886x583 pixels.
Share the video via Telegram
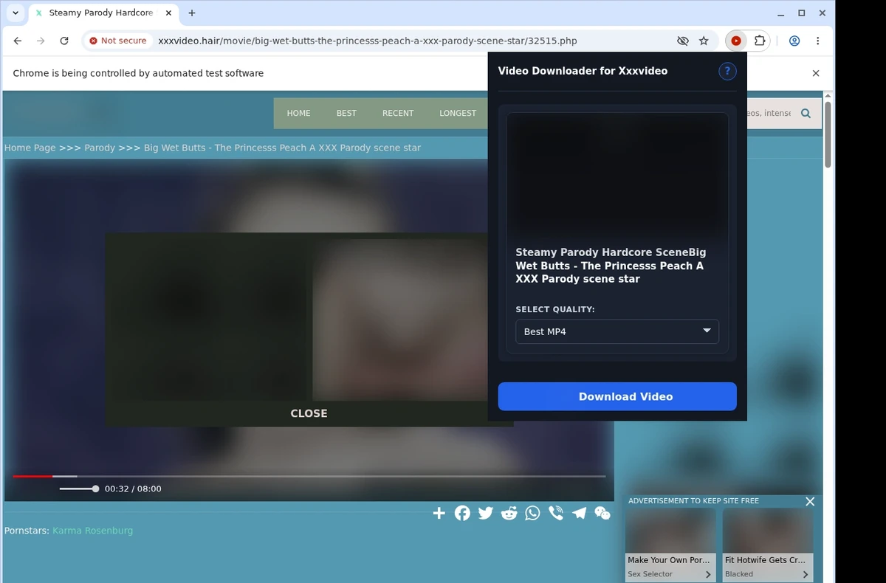(580, 513)
